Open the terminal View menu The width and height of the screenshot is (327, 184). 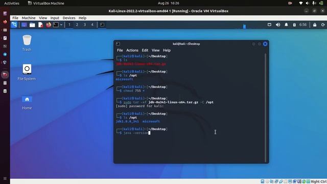click(155, 50)
